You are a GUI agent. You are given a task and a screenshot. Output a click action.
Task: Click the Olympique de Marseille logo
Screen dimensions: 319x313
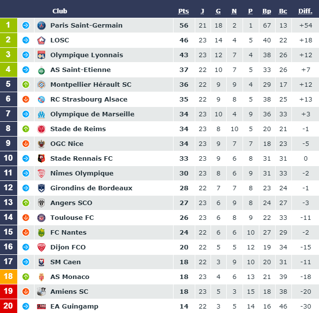[x=41, y=114]
